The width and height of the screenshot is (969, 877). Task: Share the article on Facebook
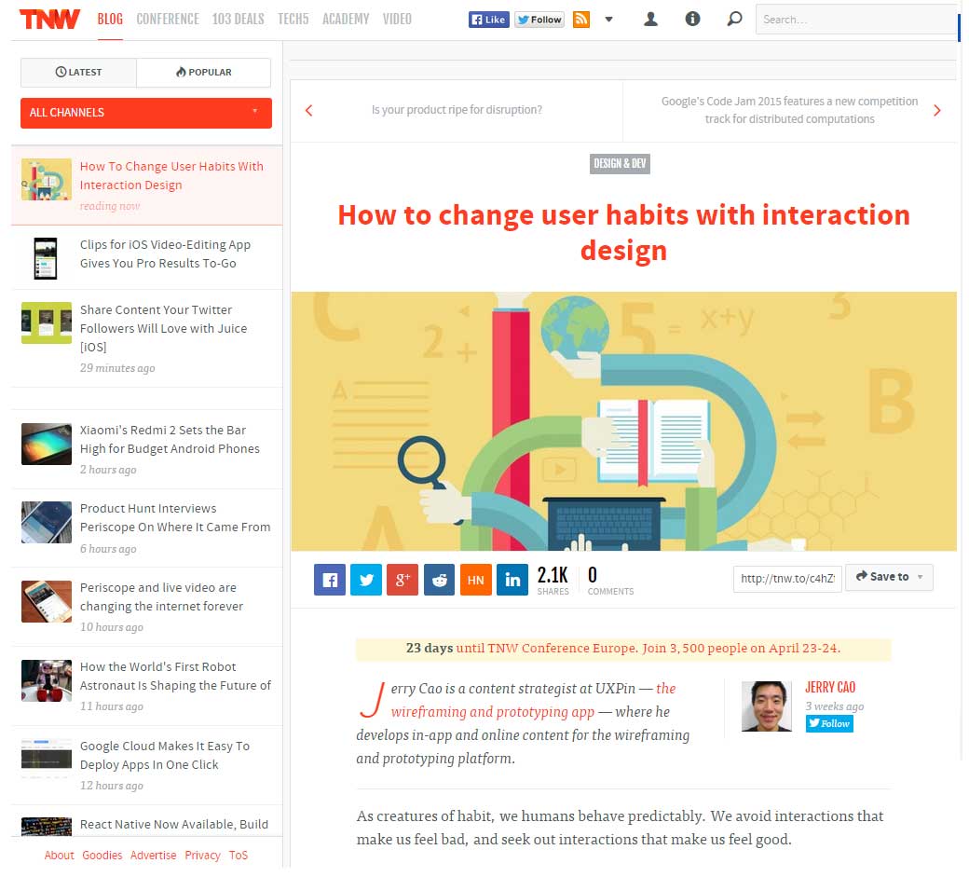pos(329,579)
